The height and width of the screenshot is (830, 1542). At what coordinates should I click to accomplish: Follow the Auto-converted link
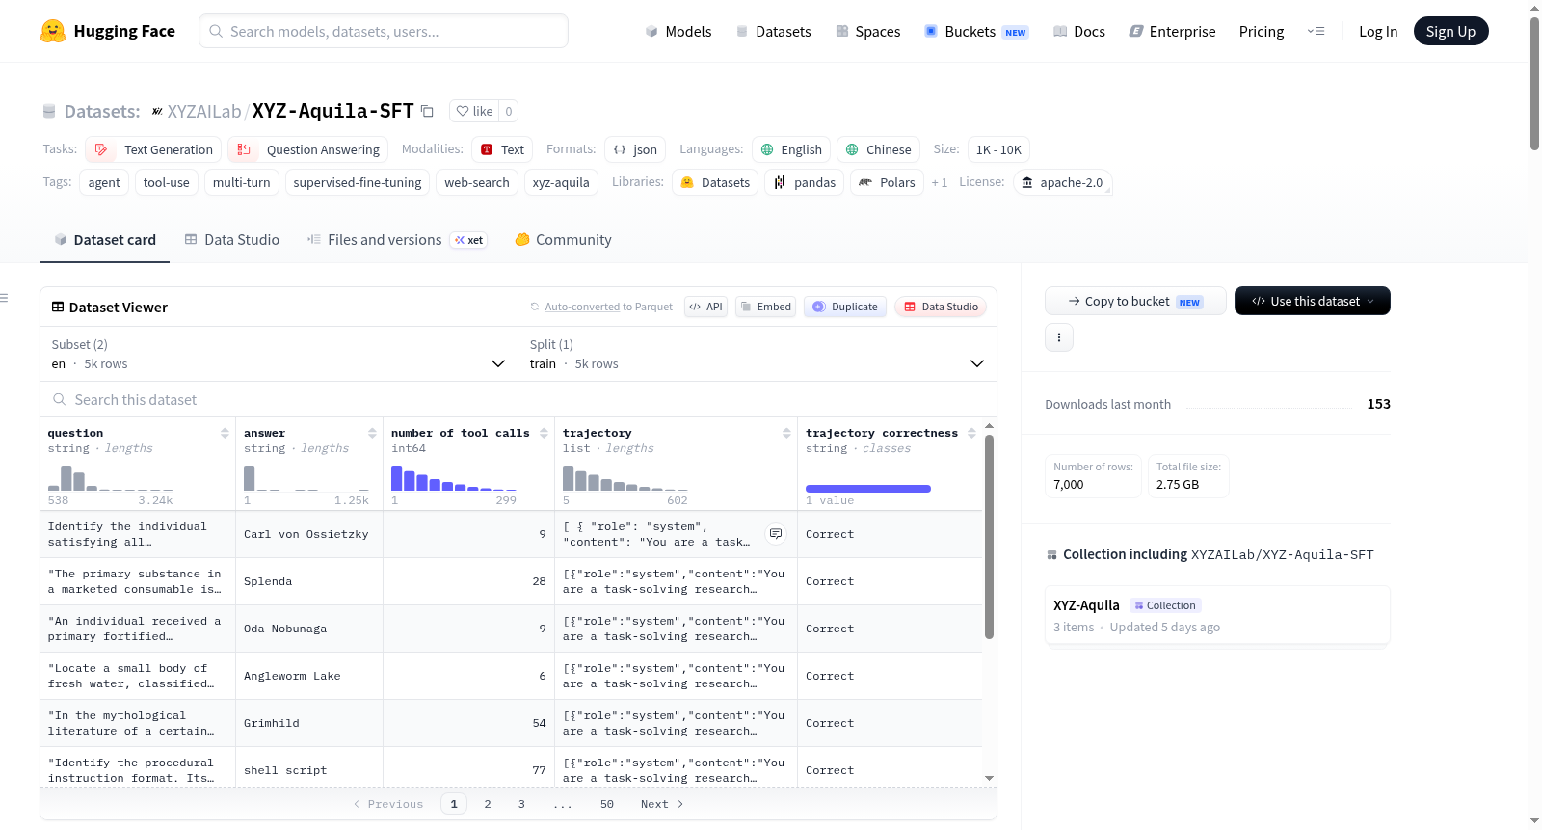click(x=582, y=307)
